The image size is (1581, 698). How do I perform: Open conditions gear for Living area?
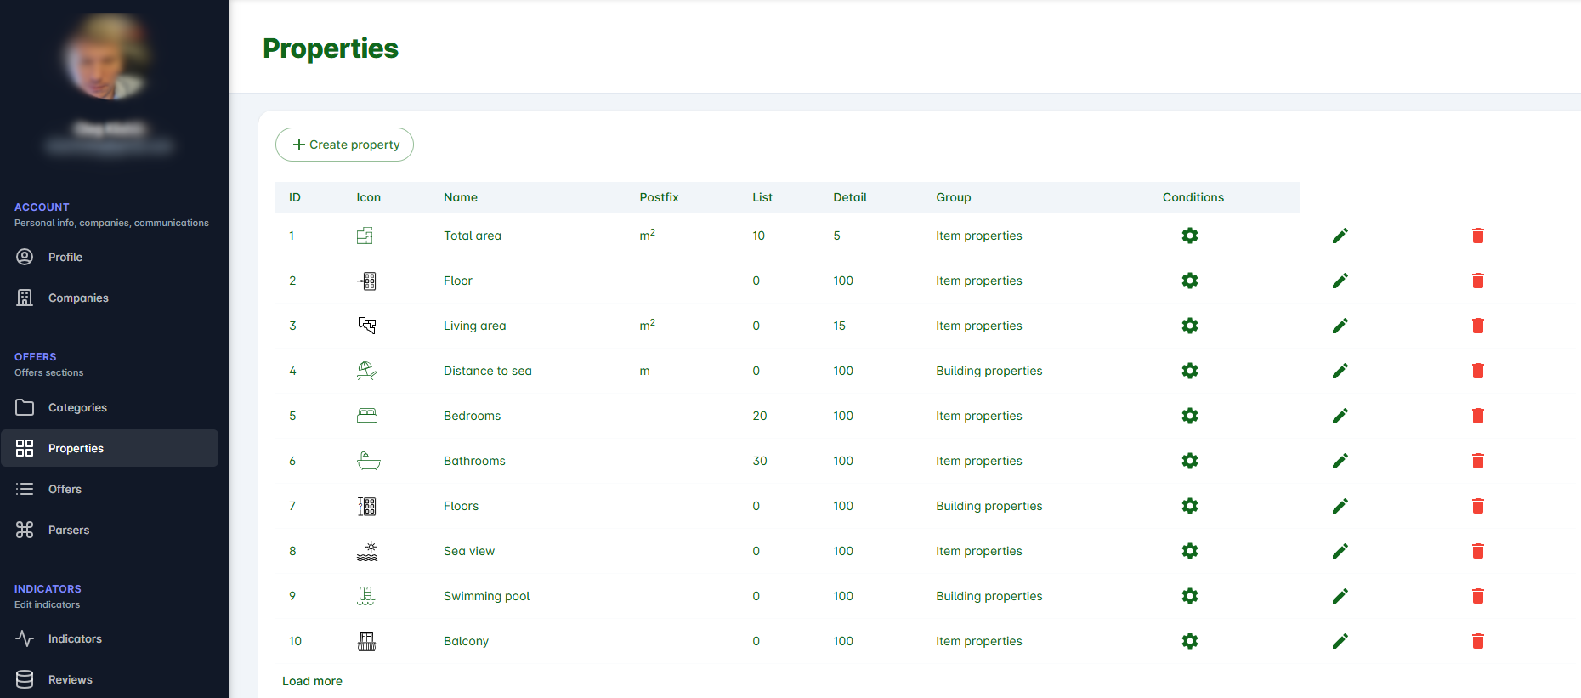tap(1190, 326)
